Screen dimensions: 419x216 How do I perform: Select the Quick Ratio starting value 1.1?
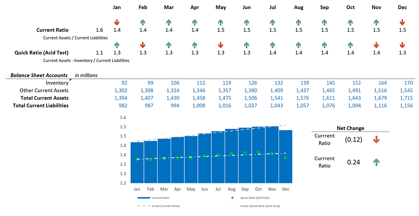coord(99,53)
